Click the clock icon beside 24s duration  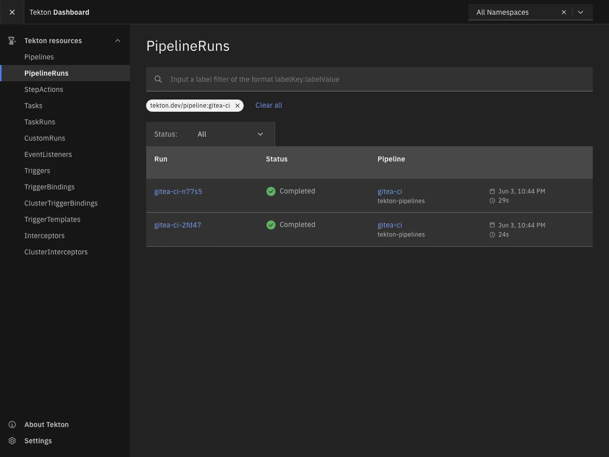(492, 235)
